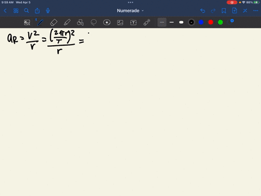Open the Numerade title dropdown
Screen dimensions: 261x196
[130, 11]
